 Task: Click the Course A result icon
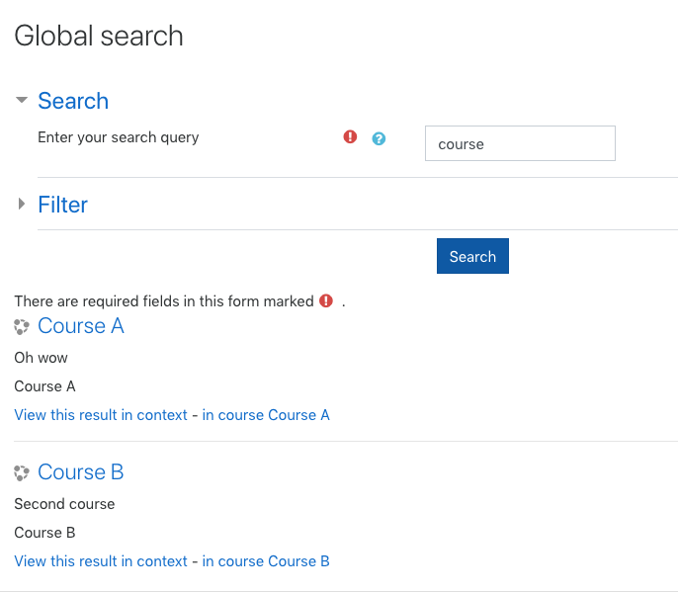coord(21,326)
